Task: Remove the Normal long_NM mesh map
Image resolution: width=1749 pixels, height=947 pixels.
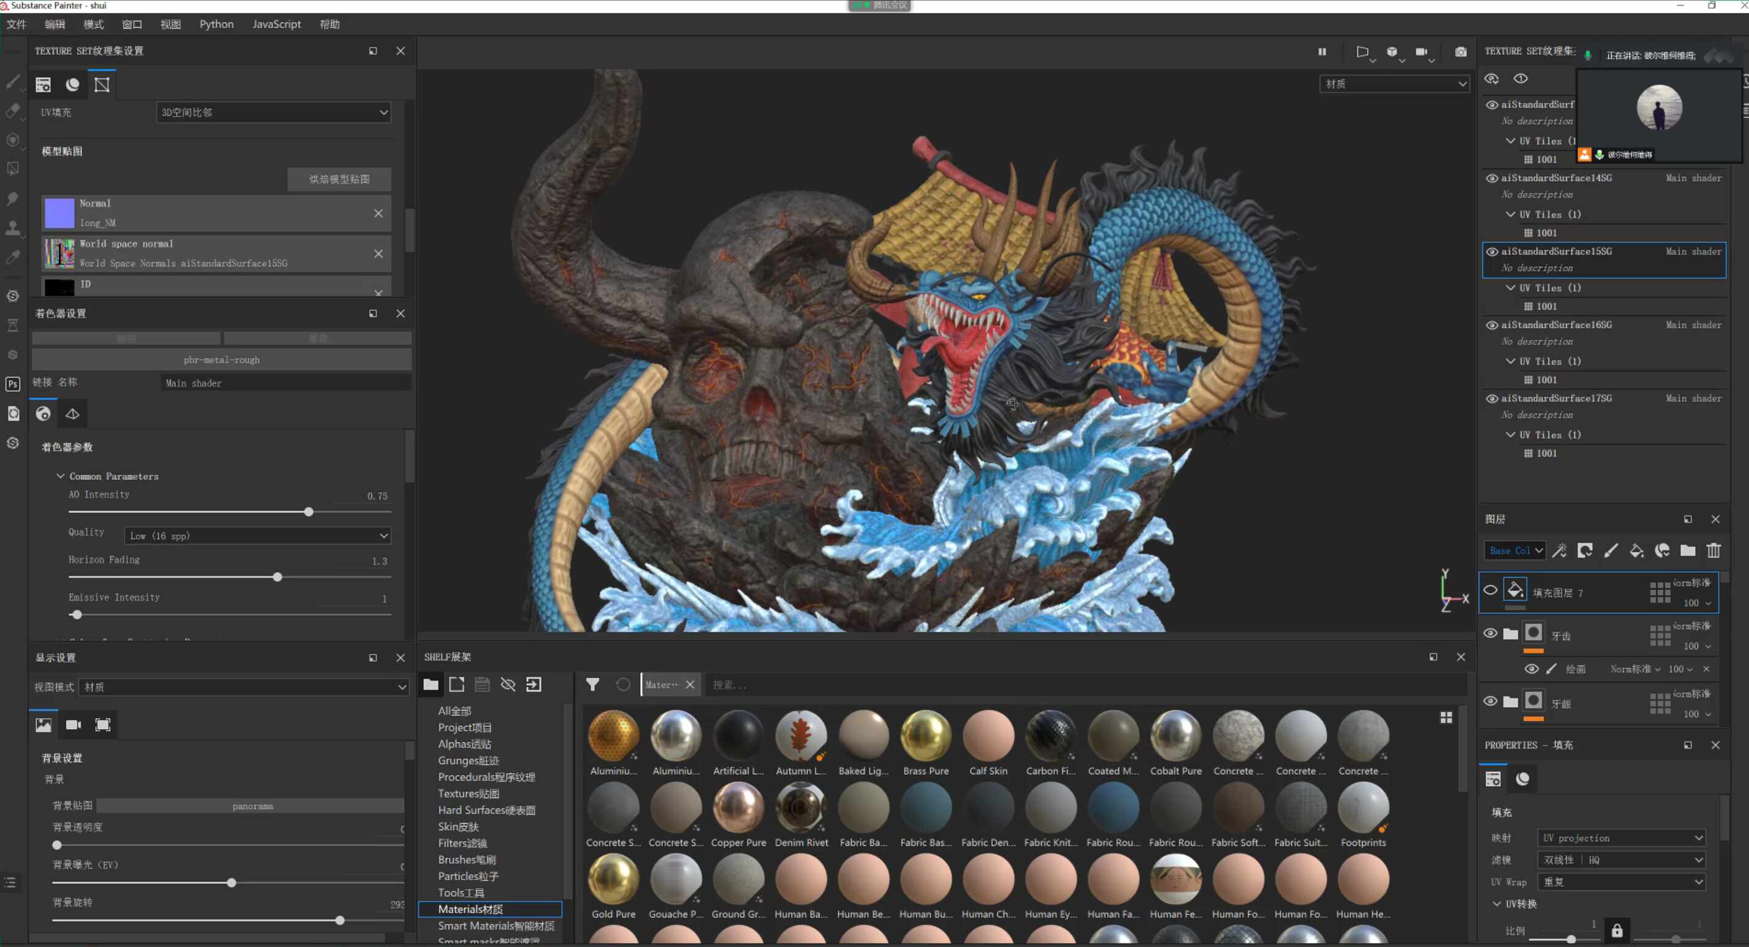Action: [x=378, y=213]
